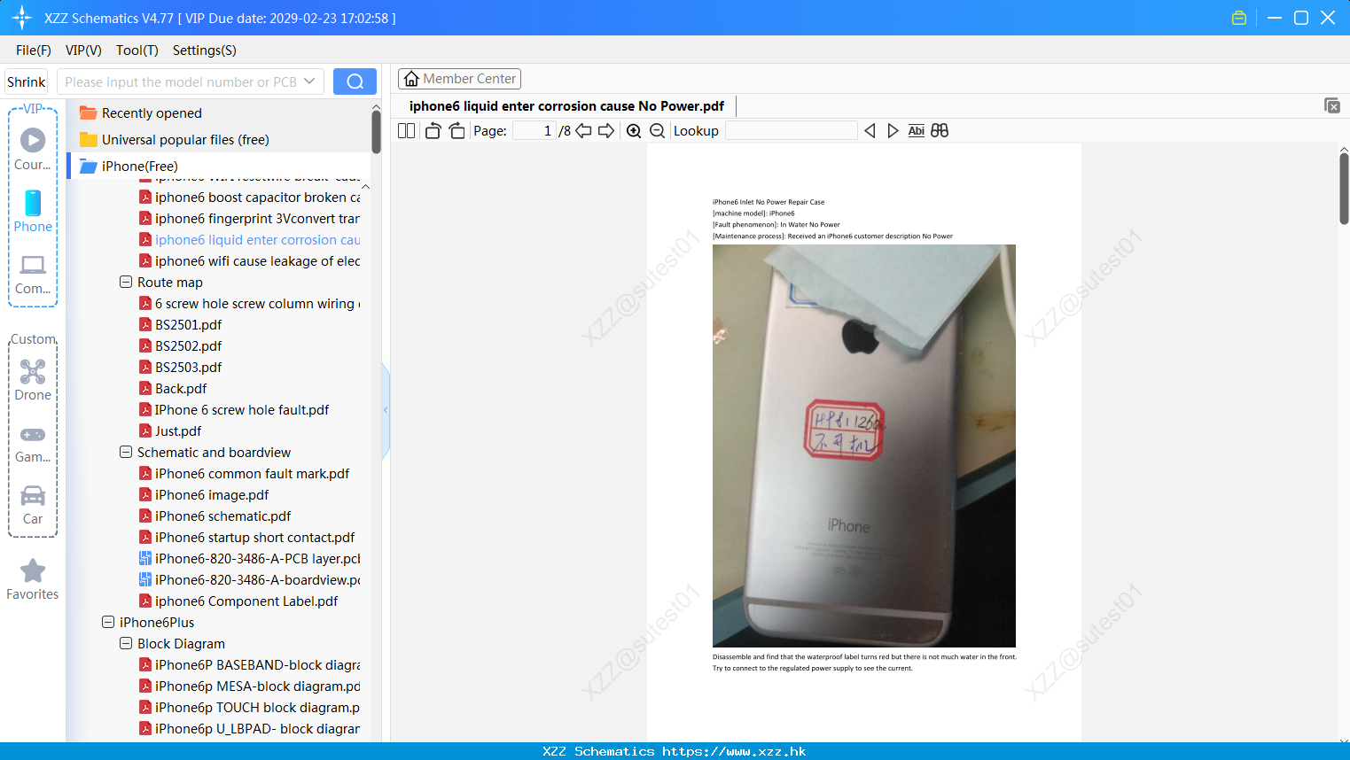Zoom in on the PDF document
The width and height of the screenshot is (1350, 760).
634,131
